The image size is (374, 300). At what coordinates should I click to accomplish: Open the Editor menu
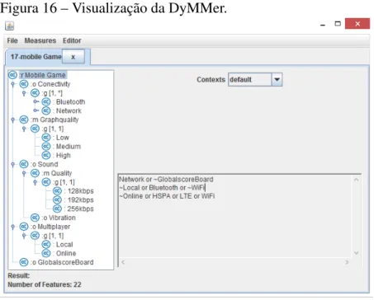coord(72,40)
